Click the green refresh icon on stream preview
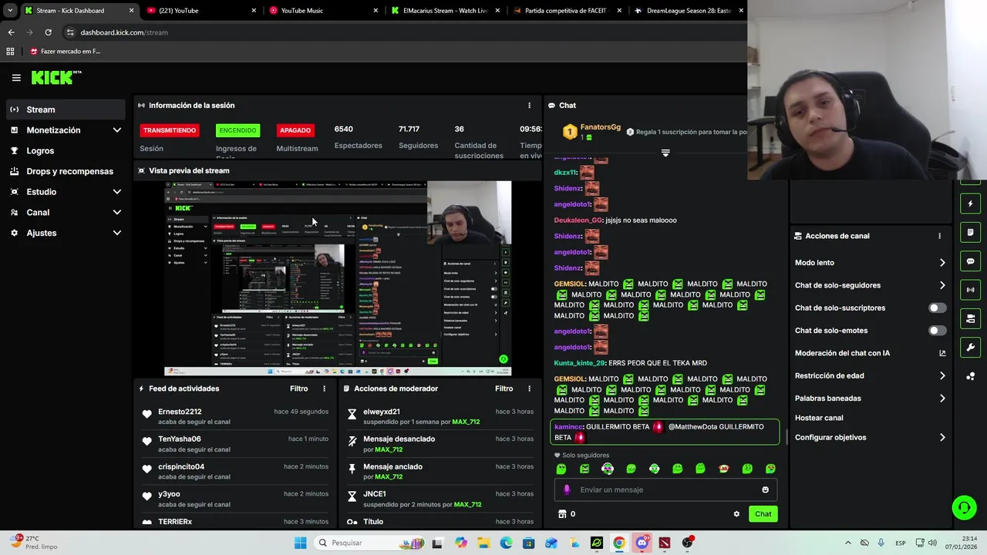The width and height of the screenshot is (987, 555). coord(504,359)
